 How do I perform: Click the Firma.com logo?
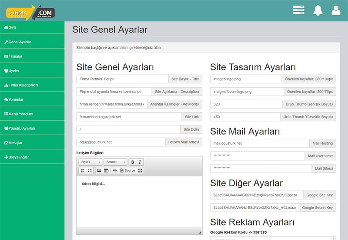(x=30, y=13)
